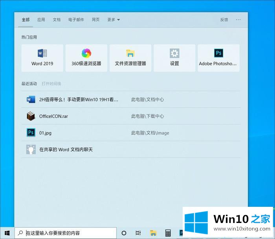
Task: Click the Windows Start button
Action: tap(7, 233)
